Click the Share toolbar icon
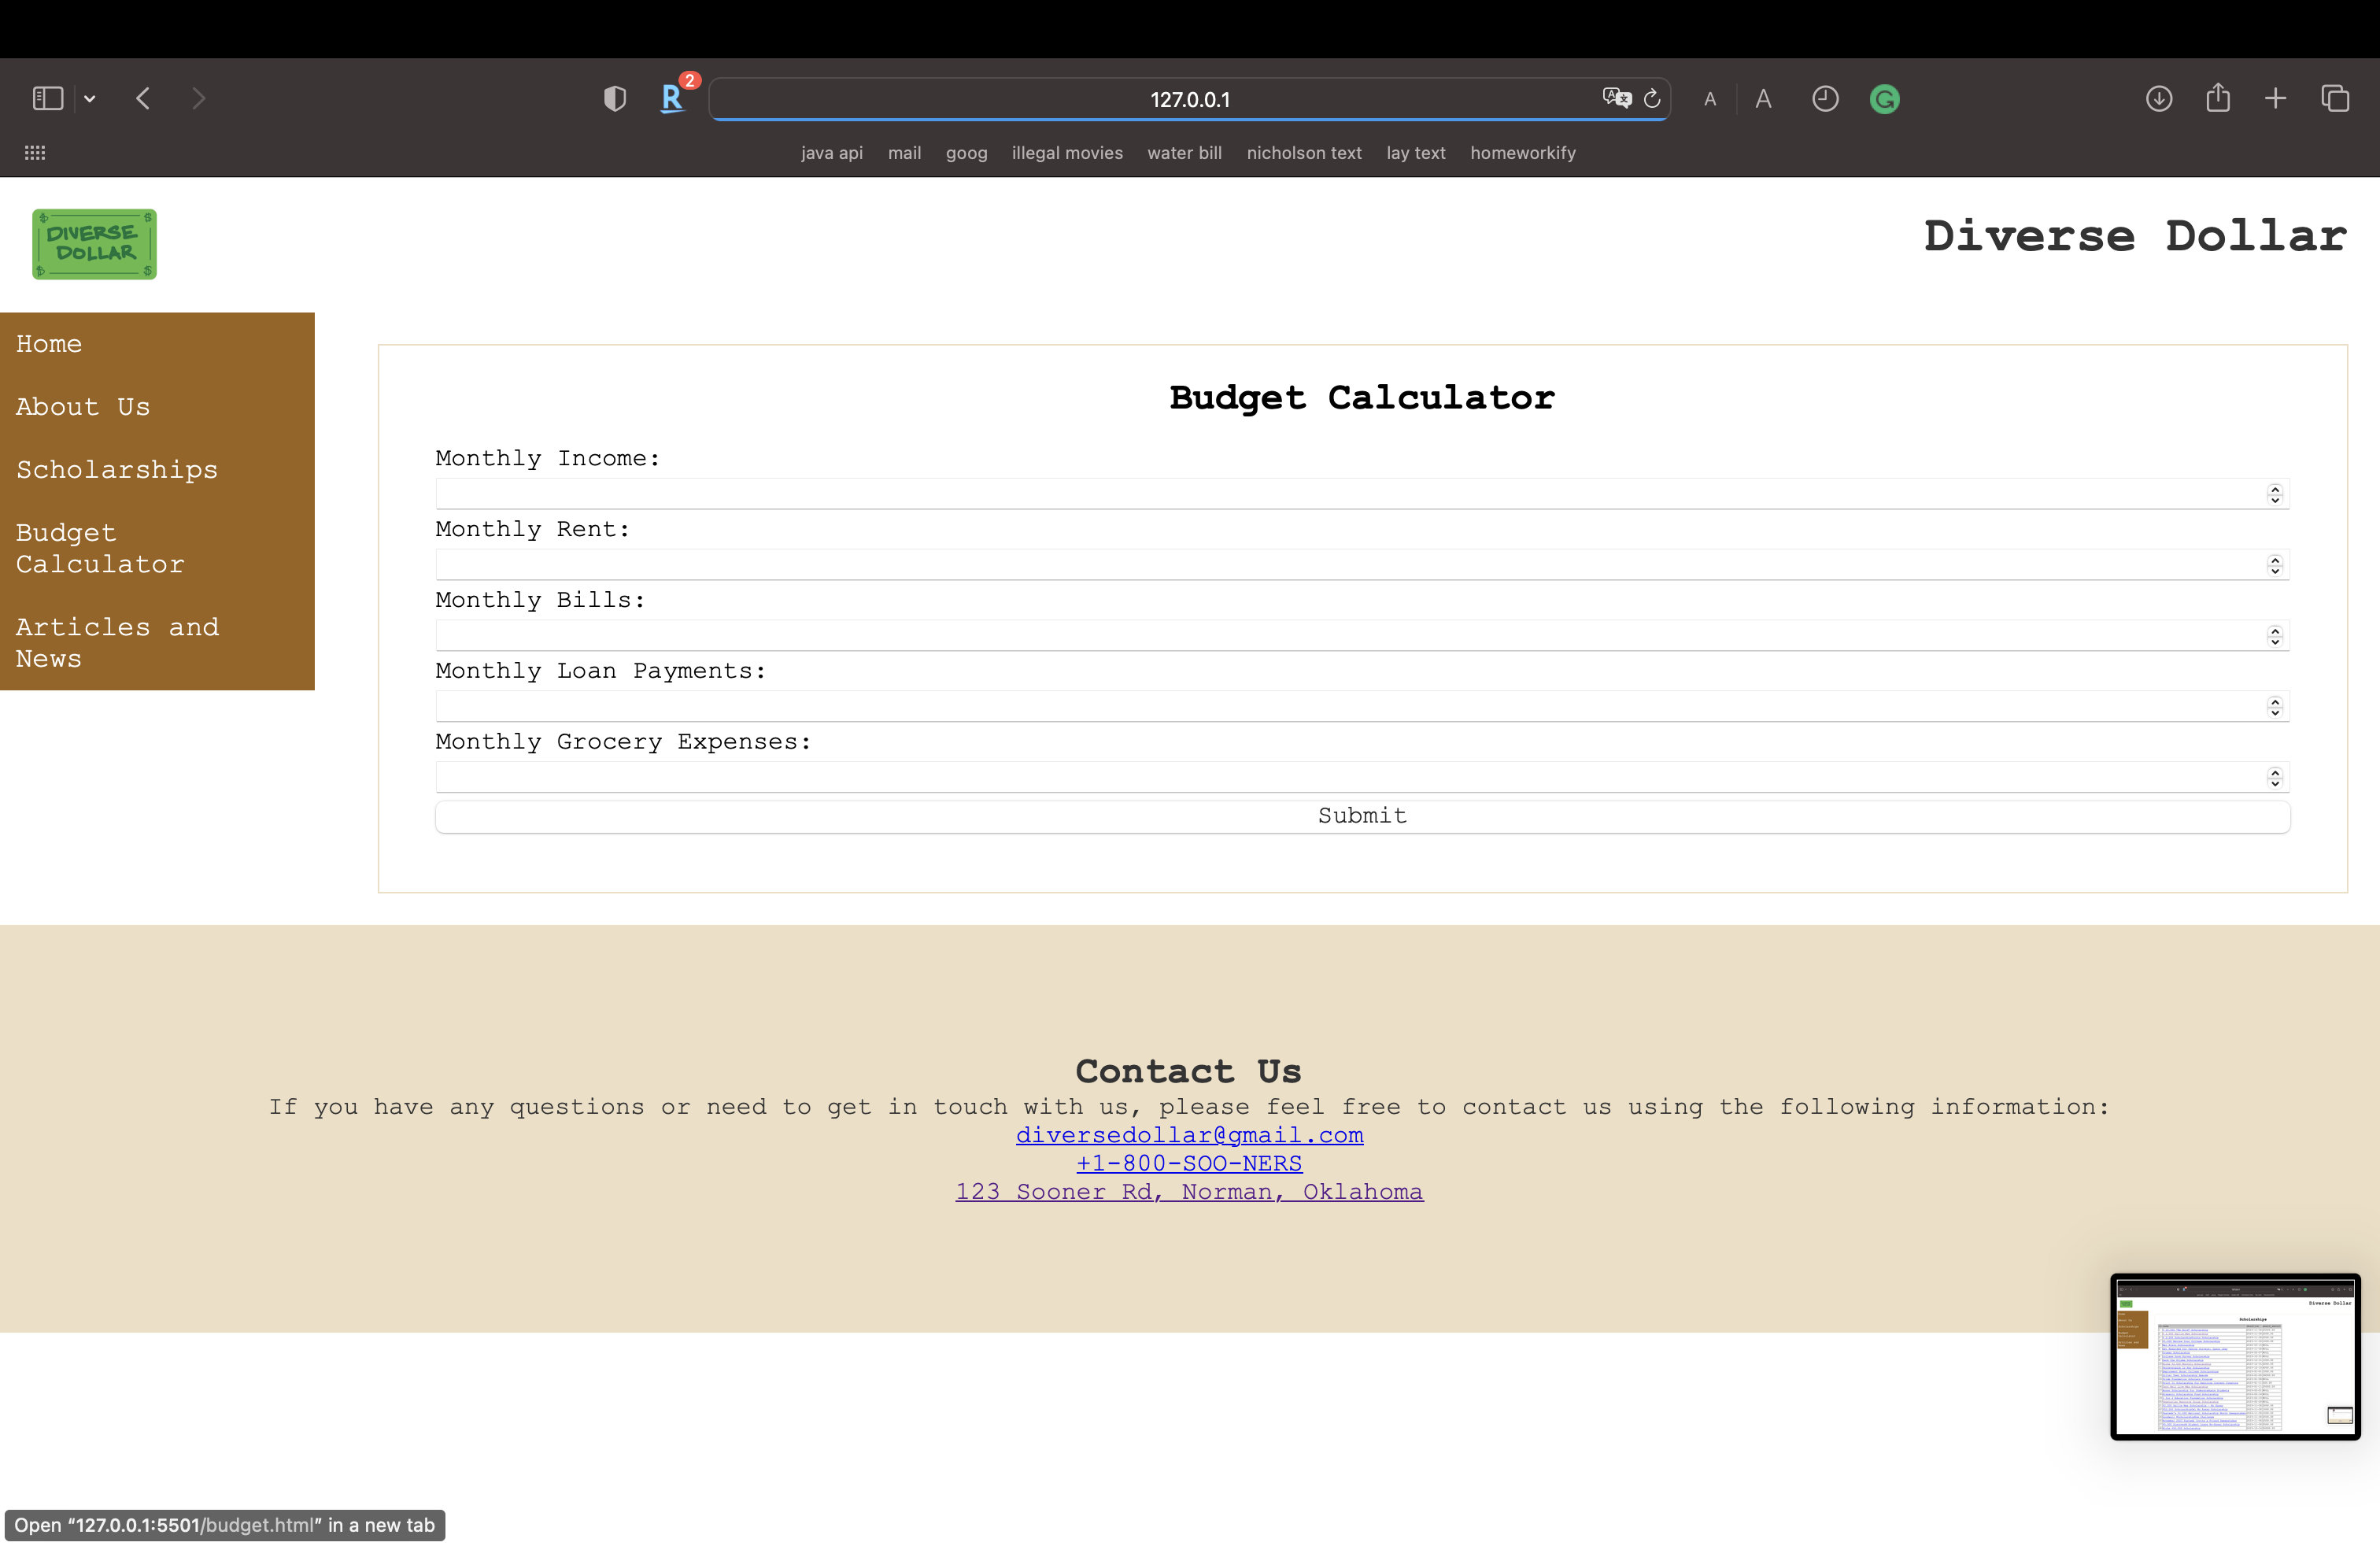Viewport: 2380px width, 1546px height. [2218, 98]
